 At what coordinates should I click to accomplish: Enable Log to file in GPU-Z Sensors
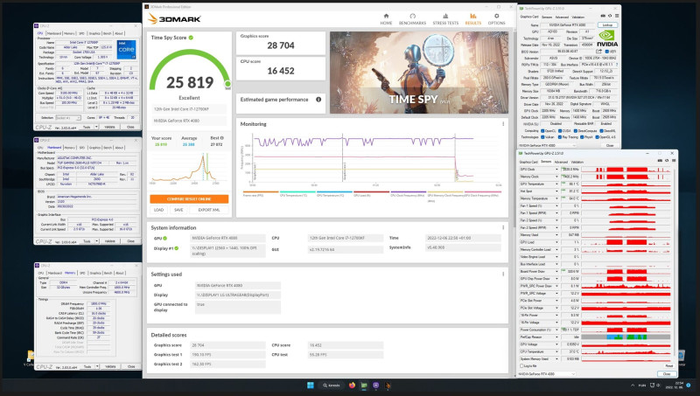click(x=521, y=366)
